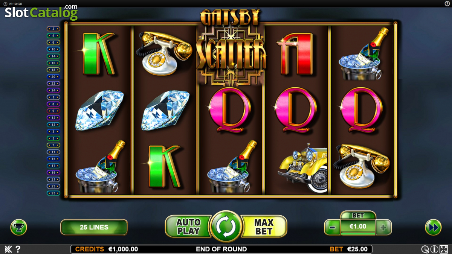Open the help icon in top right
Viewport: 452px width, 254px height.
point(447,3)
